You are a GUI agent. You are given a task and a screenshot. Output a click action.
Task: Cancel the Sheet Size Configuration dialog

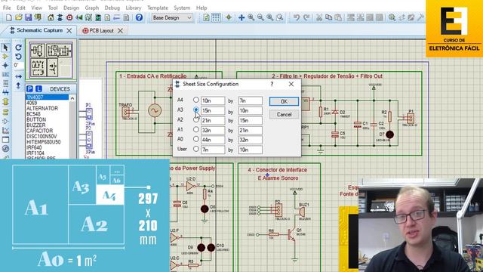point(284,114)
